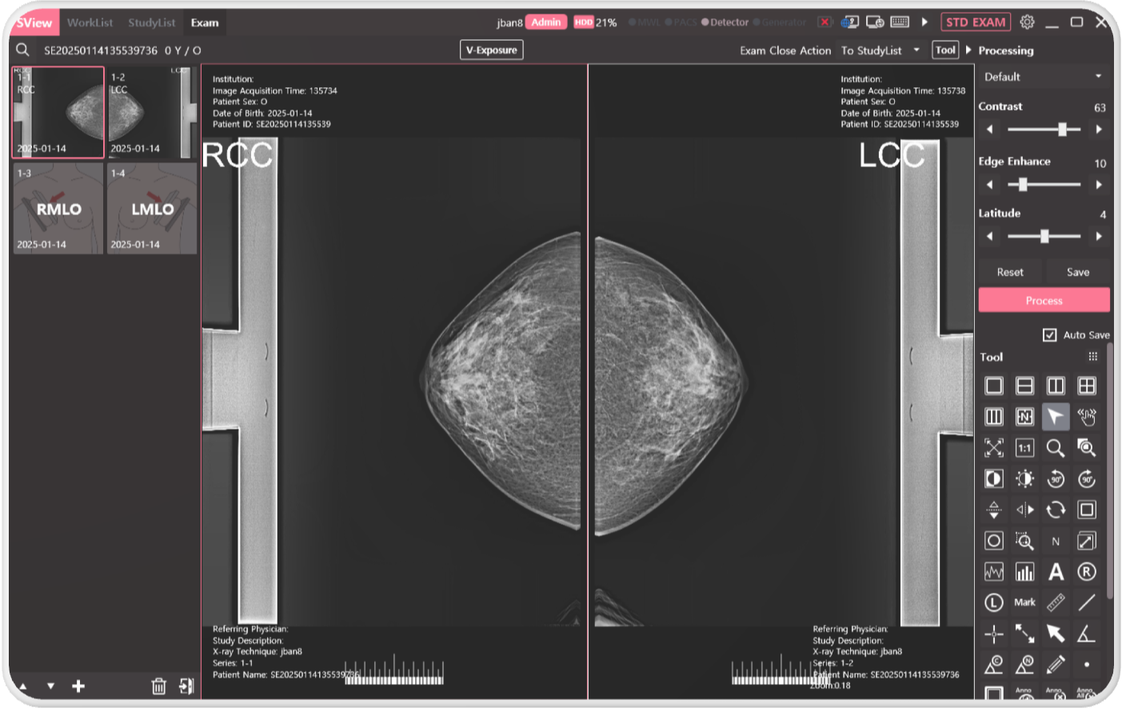Screen dimensions: 1122x708
Task: Open the line profile waveform tool
Action: [x=993, y=572]
